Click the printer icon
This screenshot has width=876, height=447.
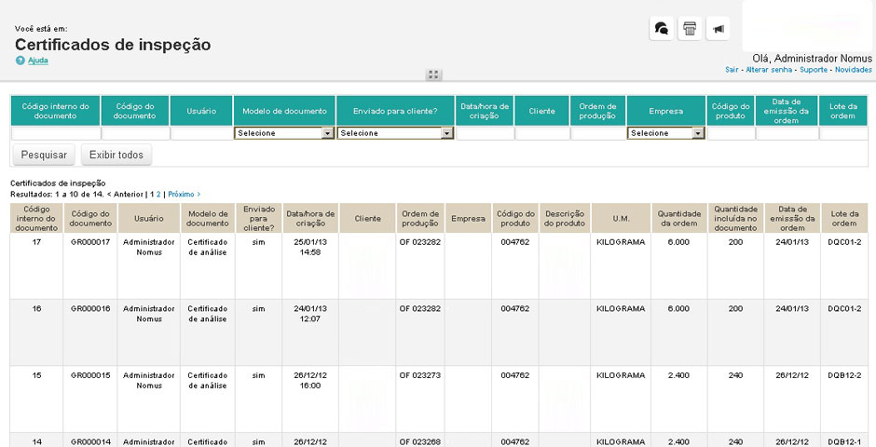point(690,29)
